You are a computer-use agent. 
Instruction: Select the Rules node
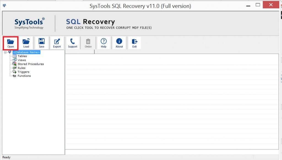point(21,68)
